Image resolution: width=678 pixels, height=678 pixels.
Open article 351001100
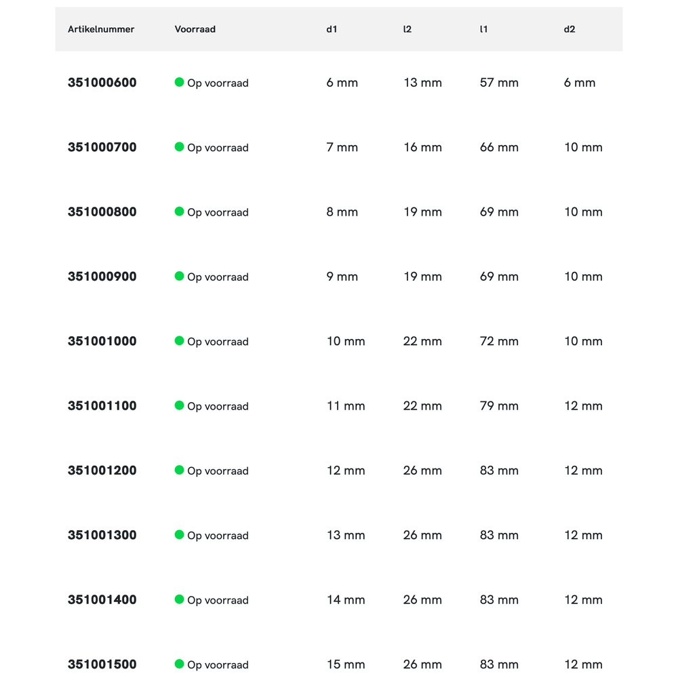coord(102,406)
